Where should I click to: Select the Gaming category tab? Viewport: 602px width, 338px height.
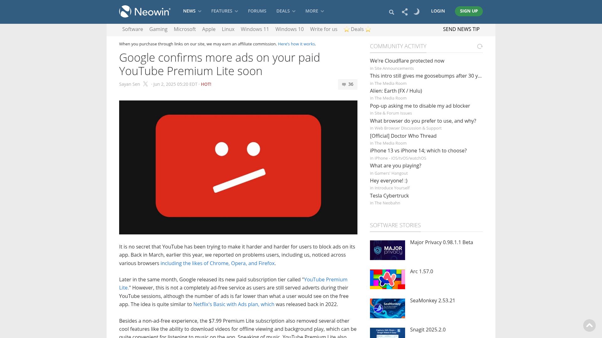(x=158, y=29)
